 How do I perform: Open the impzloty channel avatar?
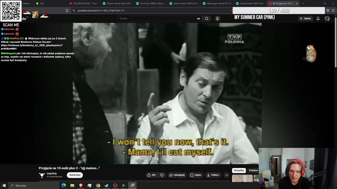[x=42, y=175]
